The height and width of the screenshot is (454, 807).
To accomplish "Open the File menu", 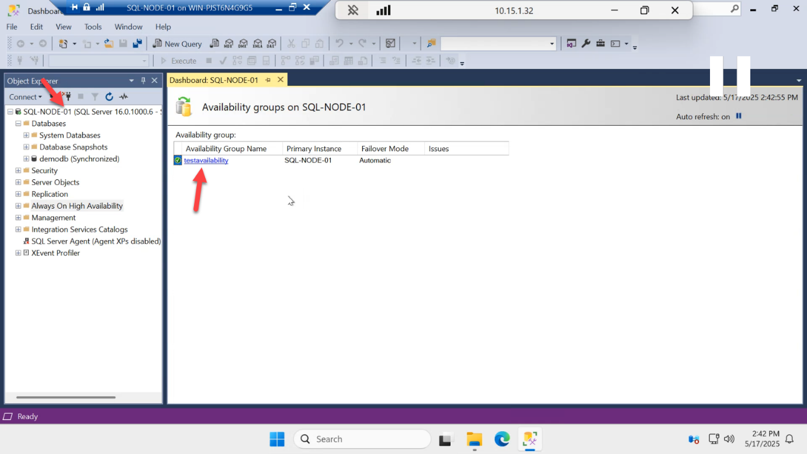I will [x=12, y=27].
